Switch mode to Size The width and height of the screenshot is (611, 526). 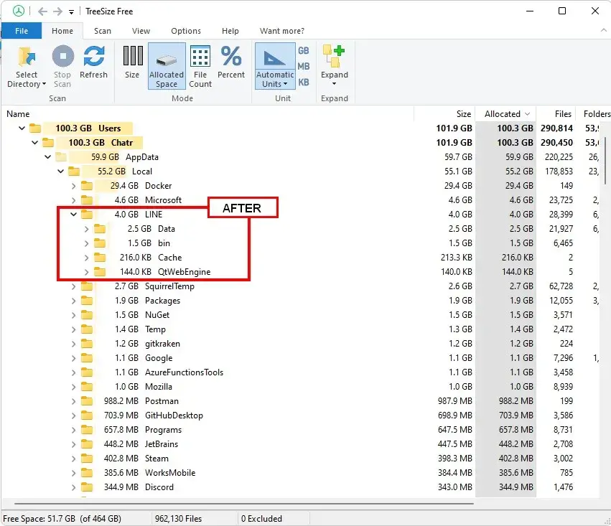tap(133, 62)
